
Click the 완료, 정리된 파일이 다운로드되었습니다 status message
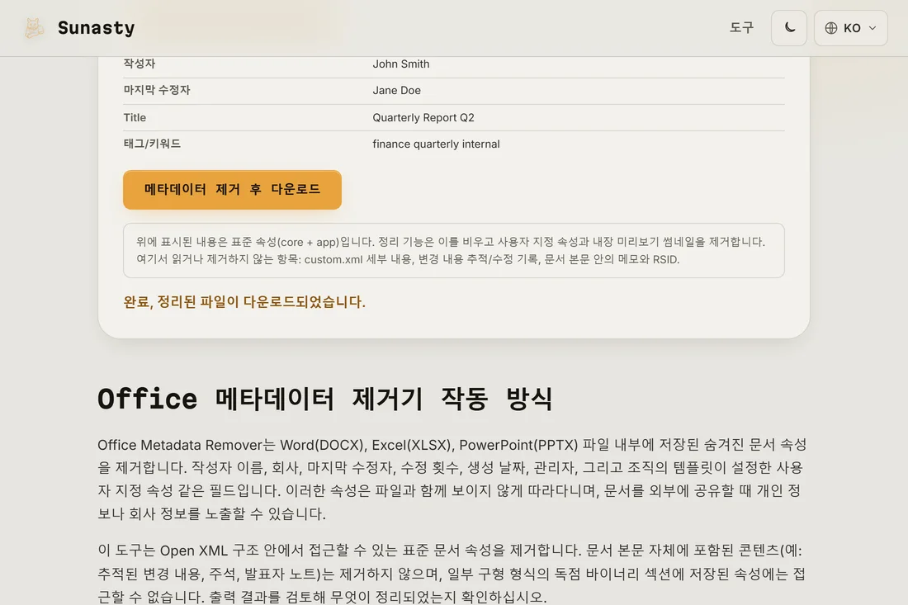click(244, 302)
